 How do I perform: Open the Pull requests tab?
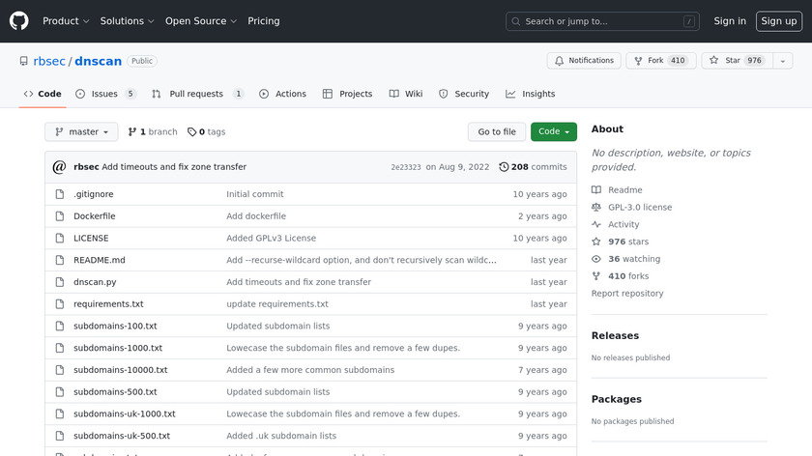click(x=198, y=94)
